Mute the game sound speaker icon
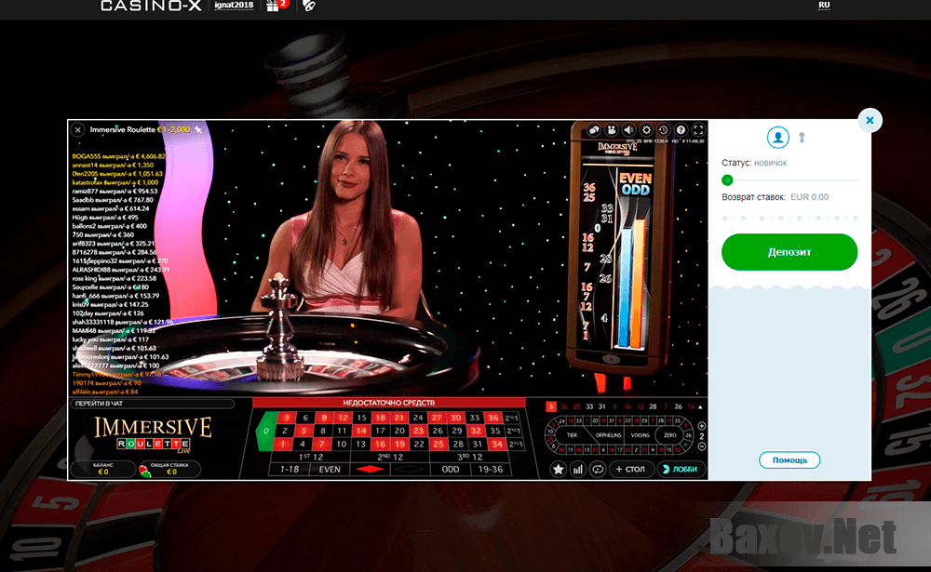 (x=628, y=130)
